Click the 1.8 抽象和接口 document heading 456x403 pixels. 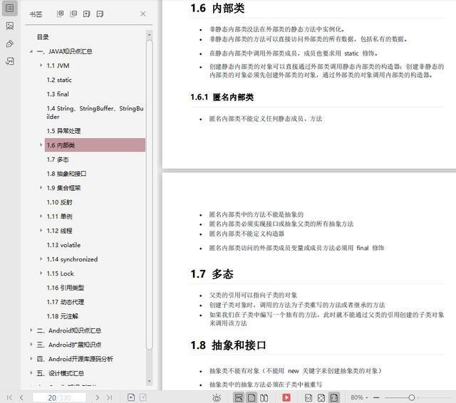click(x=228, y=345)
